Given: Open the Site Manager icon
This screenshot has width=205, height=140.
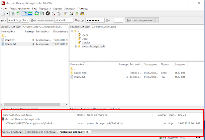Looking at the screenshot, I should click(4, 13).
